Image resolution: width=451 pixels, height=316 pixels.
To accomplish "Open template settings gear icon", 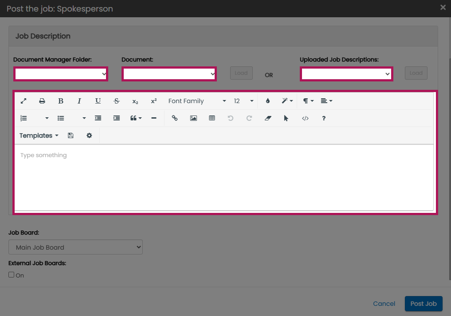I will coord(89,135).
